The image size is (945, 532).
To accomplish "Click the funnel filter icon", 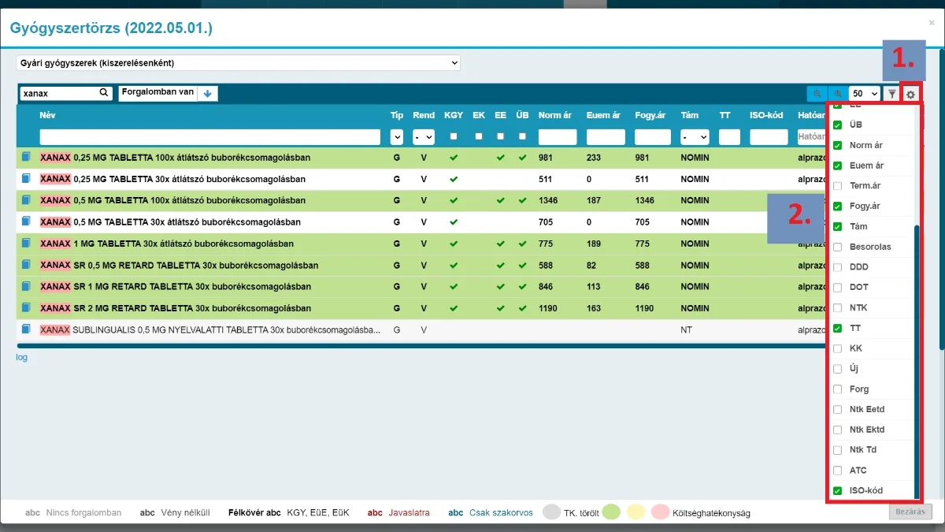I will point(891,94).
